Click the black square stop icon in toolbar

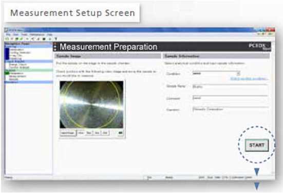pos(44,39)
